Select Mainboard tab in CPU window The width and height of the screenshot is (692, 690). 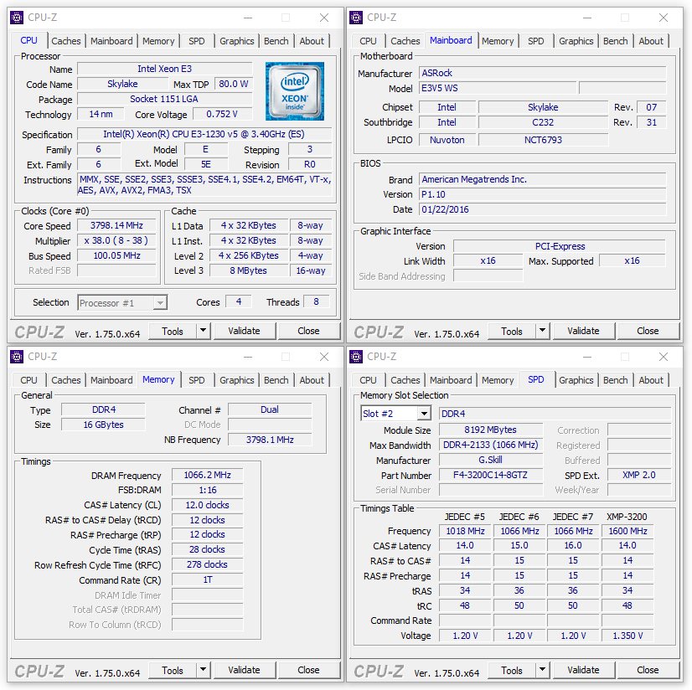click(111, 41)
